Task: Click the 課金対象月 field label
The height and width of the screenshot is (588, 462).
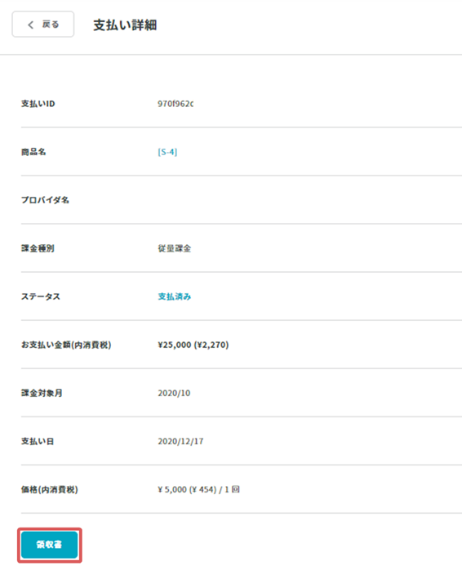Action: (42, 393)
